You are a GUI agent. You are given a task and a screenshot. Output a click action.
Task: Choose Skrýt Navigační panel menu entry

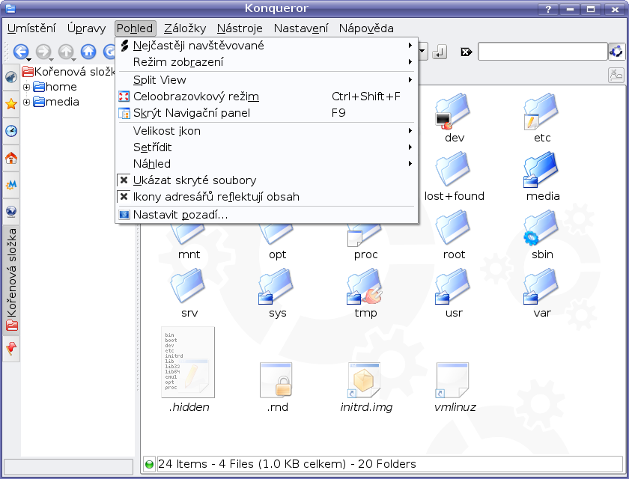[x=267, y=112]
